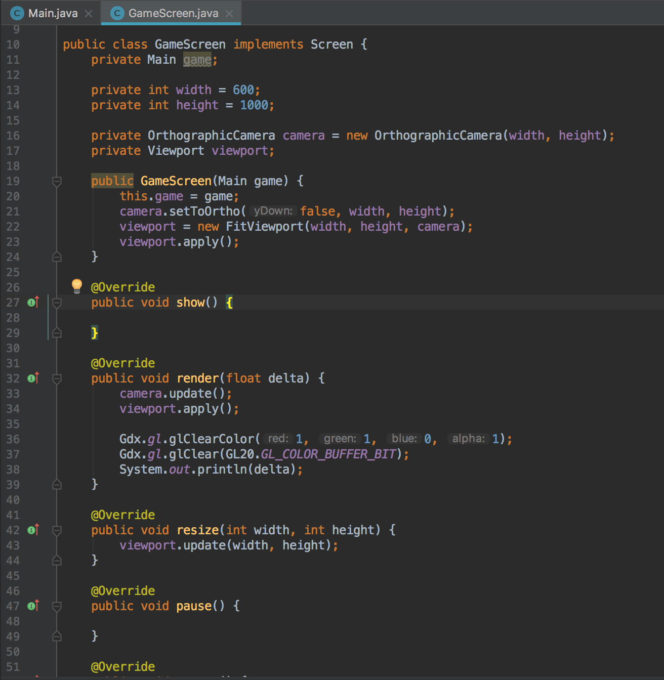
Task: Click the '@Override' annotation on line 26
Action: tap(123, 287)
